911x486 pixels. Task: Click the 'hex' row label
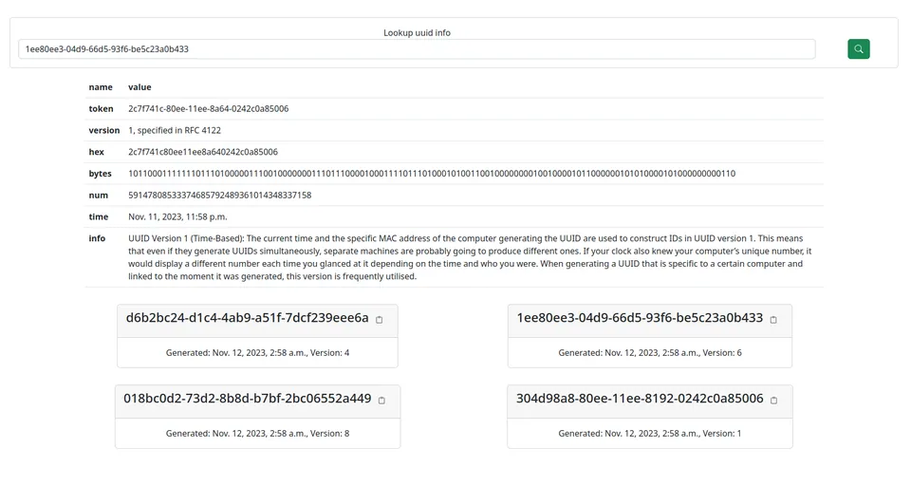tap(96, 152)
